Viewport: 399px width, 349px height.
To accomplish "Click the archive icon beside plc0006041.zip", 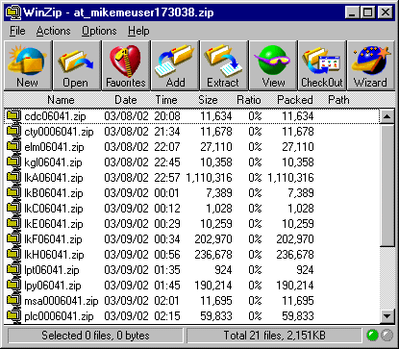I will [x=13, y=315].
